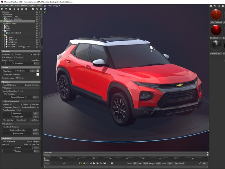
Task: Click the auto-keyframe circle icon in timeline
Action: click(112, 163)
